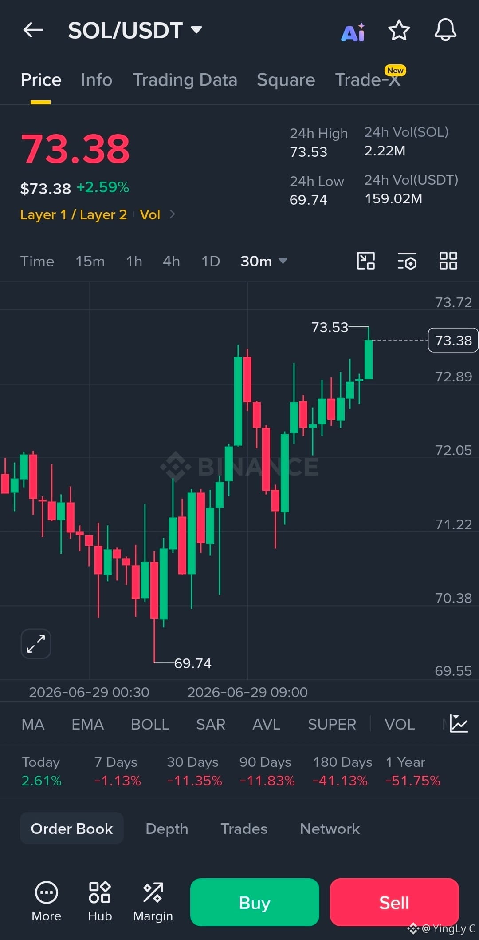
Task: Toggle the AVL indicator
Action: 266,724
